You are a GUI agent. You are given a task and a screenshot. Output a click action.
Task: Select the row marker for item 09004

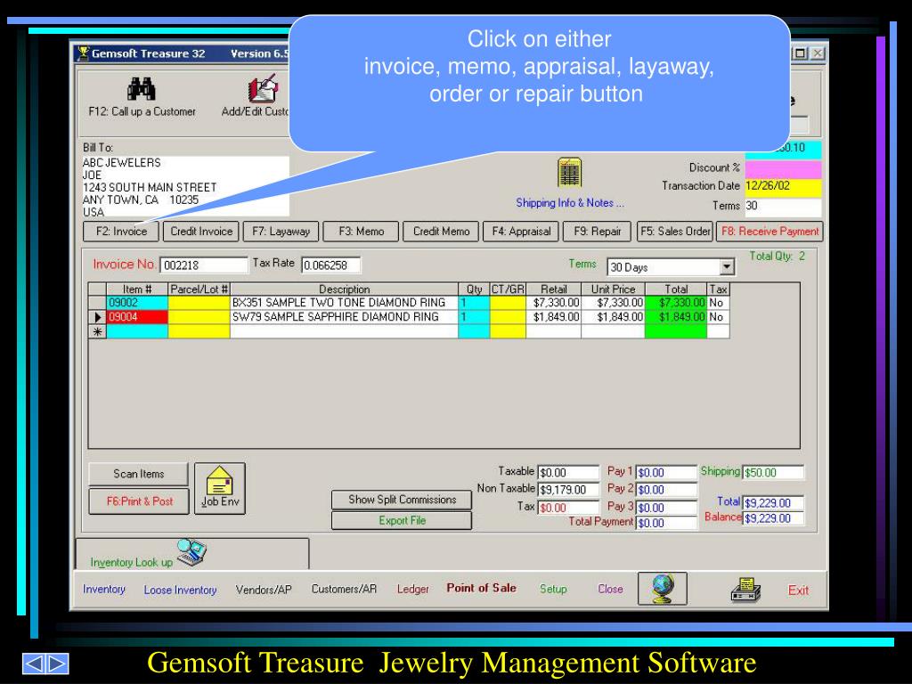click(97, 317)
